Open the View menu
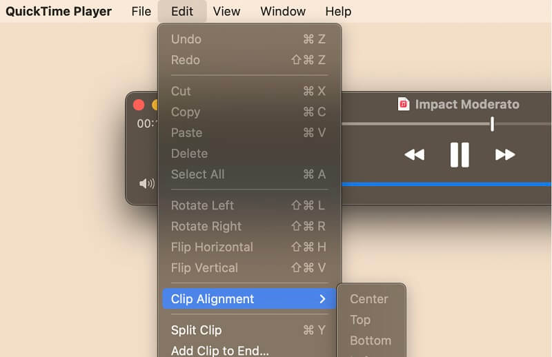This screenshot has width=552, height=357. point(226,11)
